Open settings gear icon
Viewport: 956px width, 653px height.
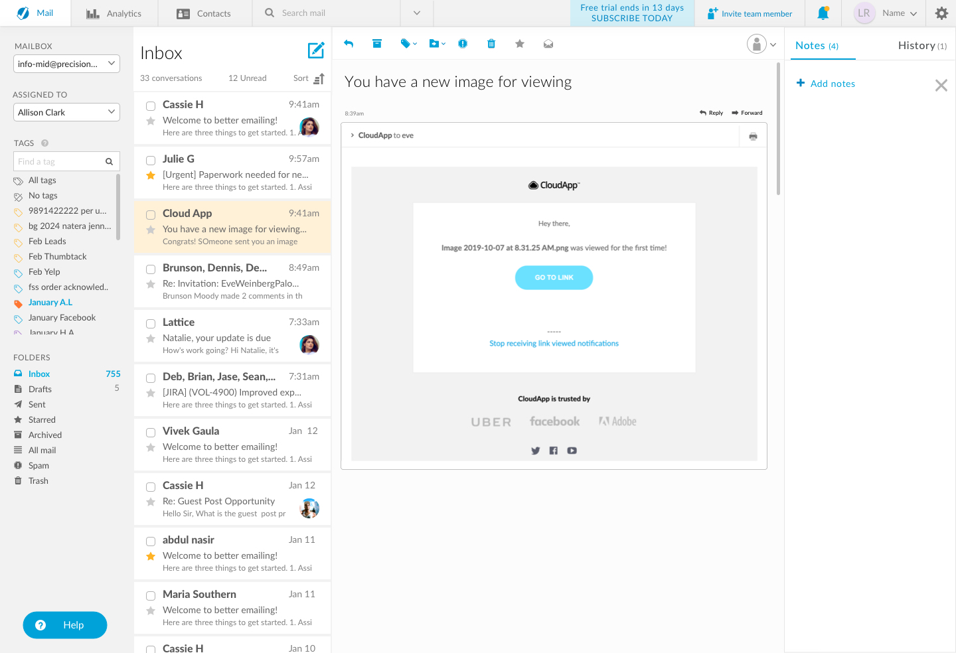941,13
